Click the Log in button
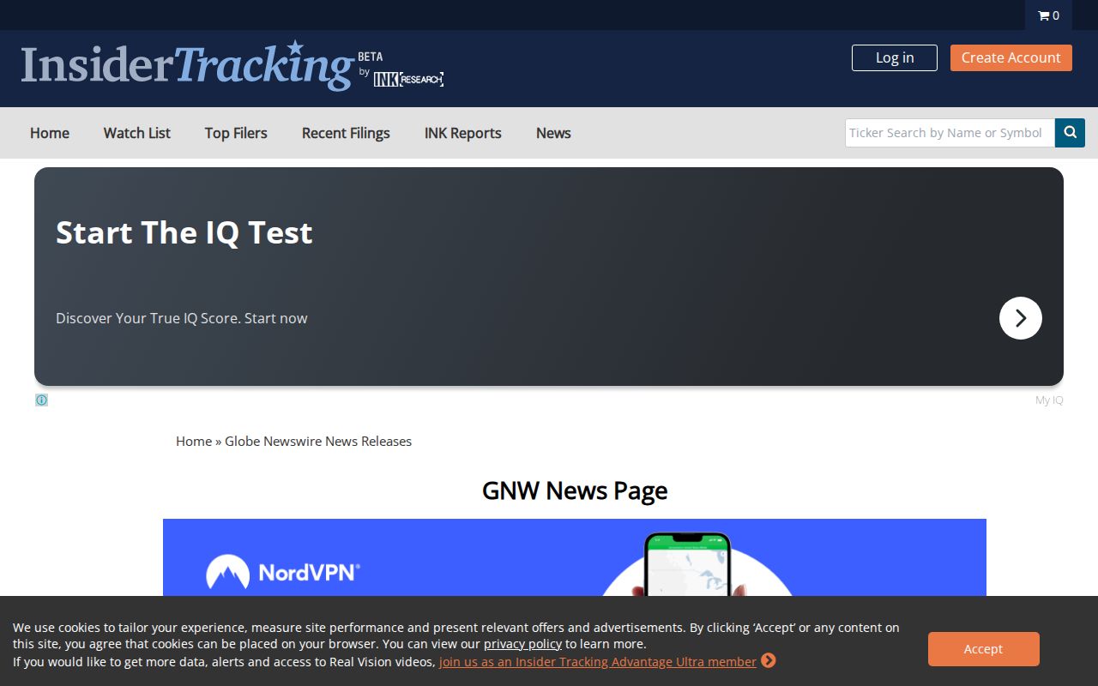 point(894,57)
